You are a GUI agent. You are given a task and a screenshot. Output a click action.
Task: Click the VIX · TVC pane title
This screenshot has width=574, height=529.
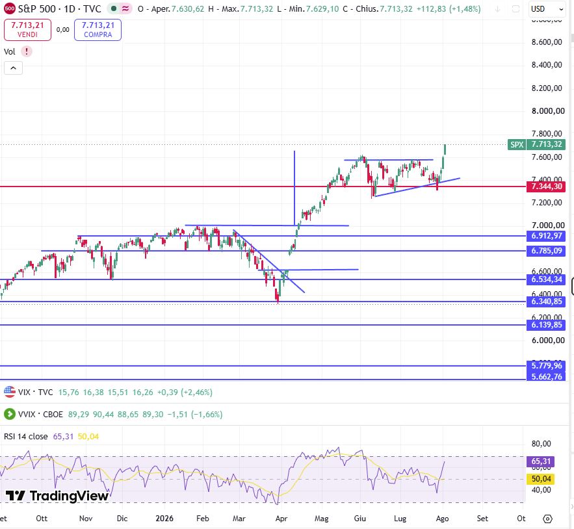click(x=36, y=393)
